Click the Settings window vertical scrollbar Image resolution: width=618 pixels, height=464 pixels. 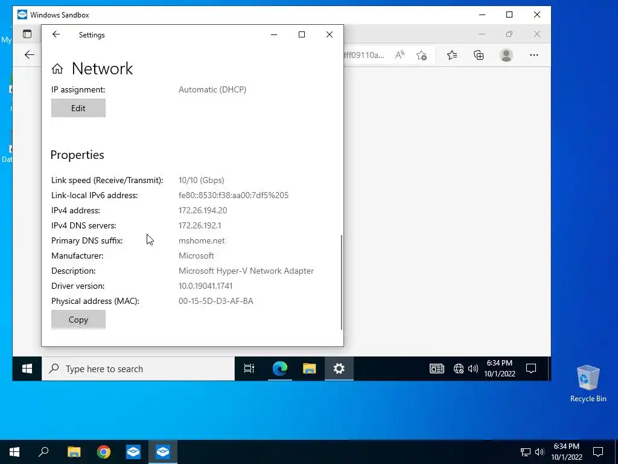[x=342, y=282]
